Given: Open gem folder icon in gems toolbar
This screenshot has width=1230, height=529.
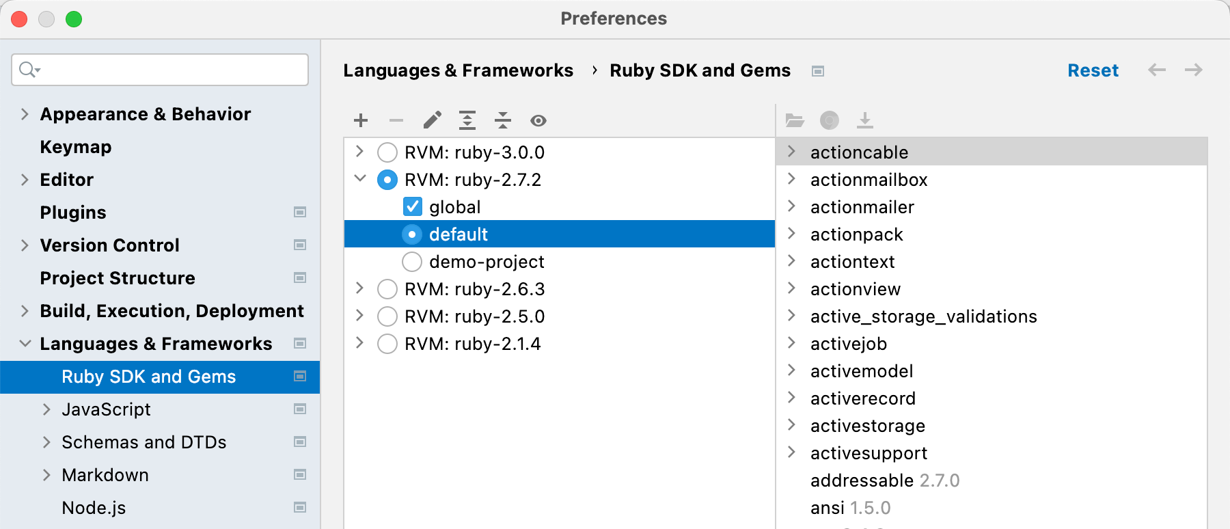Looking at the screenshot, I should pyautogui.click(x=795, y=120).
